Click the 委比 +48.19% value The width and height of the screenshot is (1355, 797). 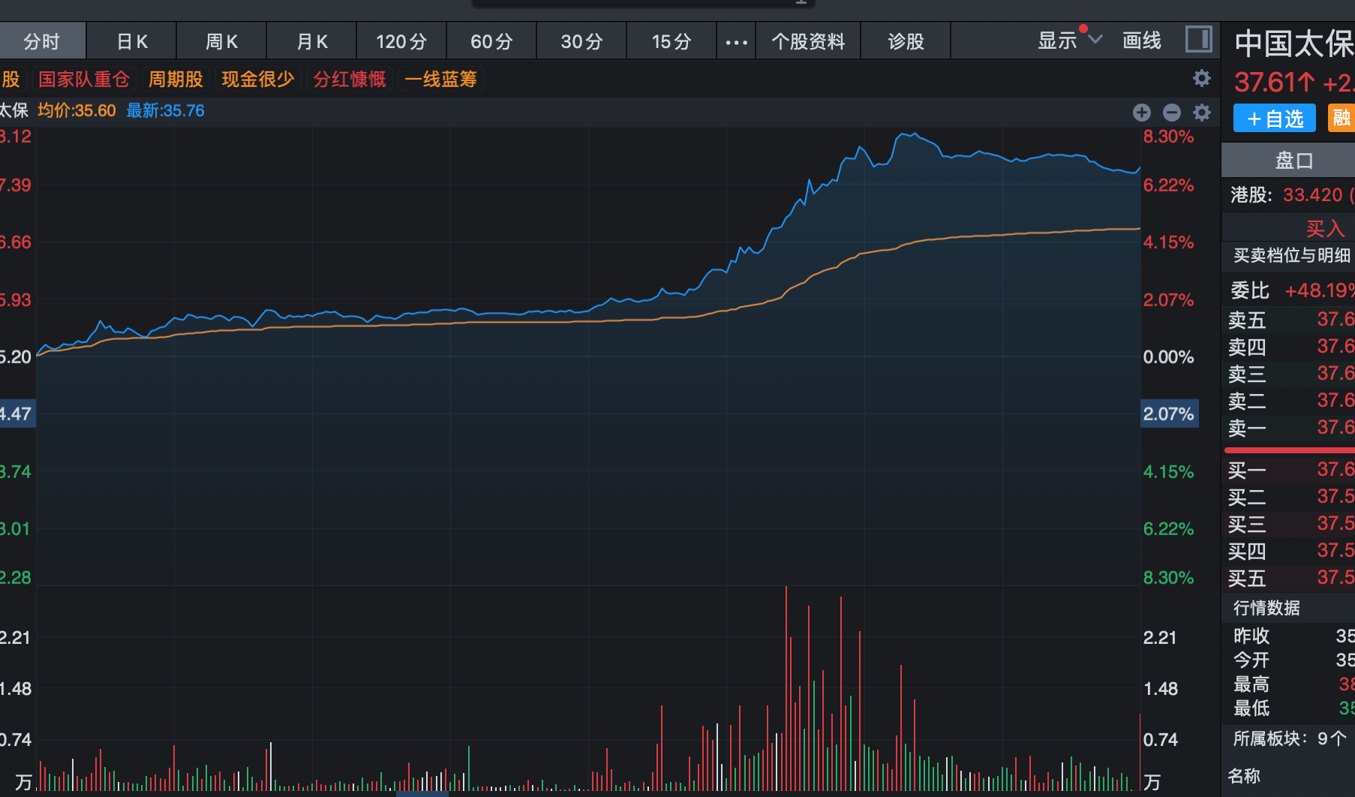[1320, 290]
